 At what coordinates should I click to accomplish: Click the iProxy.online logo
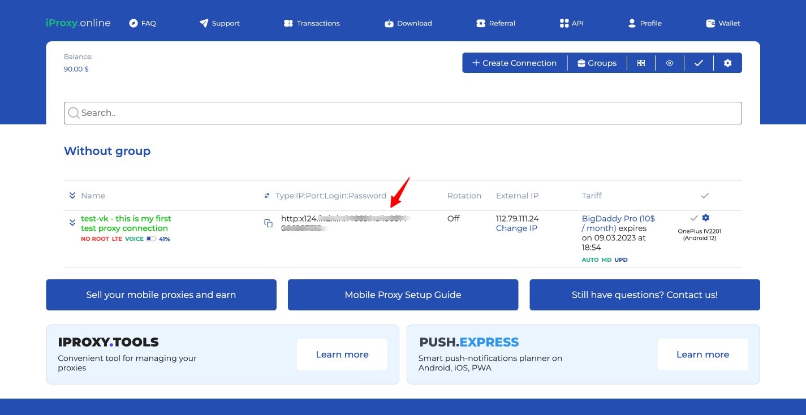[x=78, y=23]
